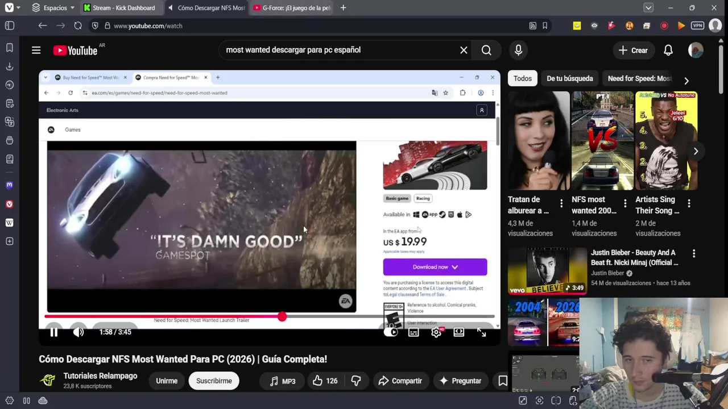This screenshot has height=409, width=728.
Task: Click the Compartir share button
Action: tap(400, 381)
